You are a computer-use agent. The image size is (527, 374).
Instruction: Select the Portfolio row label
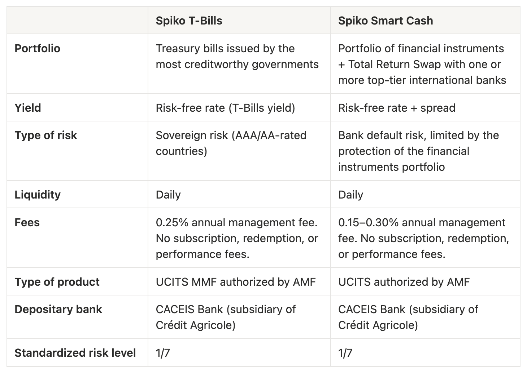pos(37,48)
